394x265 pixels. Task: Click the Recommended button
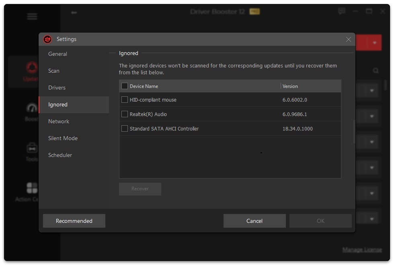point(74,221)
